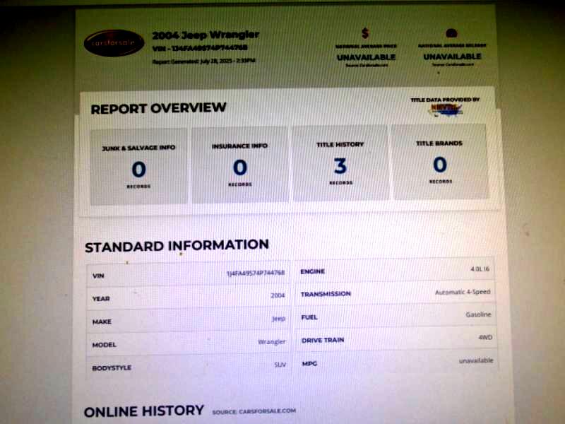Open the Insurance Info records card
This screenshot has width=565, height=424.
tap(240, 165)
